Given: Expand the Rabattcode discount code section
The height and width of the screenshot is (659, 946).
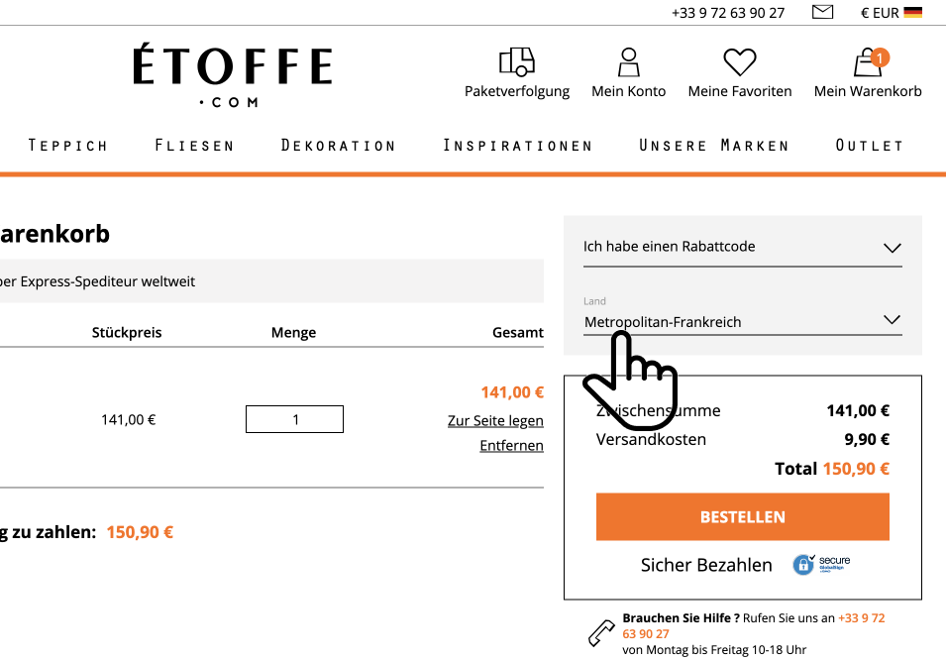Looking at the screenshot, I should click(742, 247).
